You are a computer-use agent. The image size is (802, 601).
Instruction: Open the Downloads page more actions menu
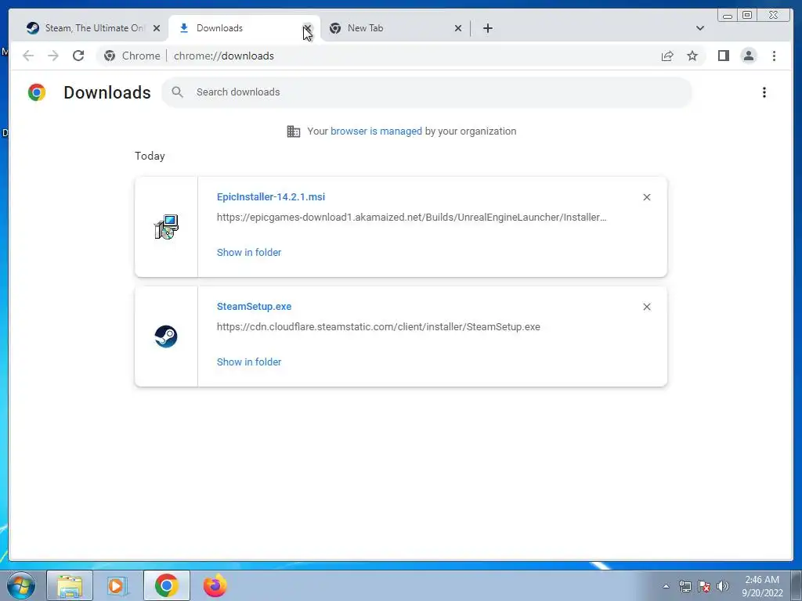click(x=764, y=92)
